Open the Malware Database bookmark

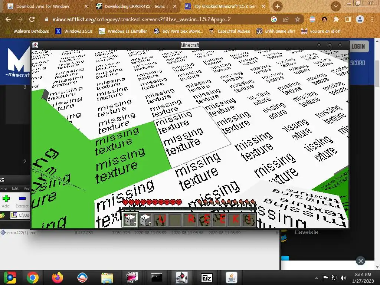tap(28, 31)
